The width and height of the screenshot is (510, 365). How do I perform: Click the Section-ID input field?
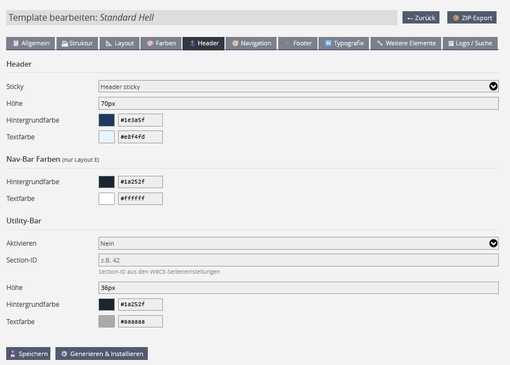coord(298,260)
